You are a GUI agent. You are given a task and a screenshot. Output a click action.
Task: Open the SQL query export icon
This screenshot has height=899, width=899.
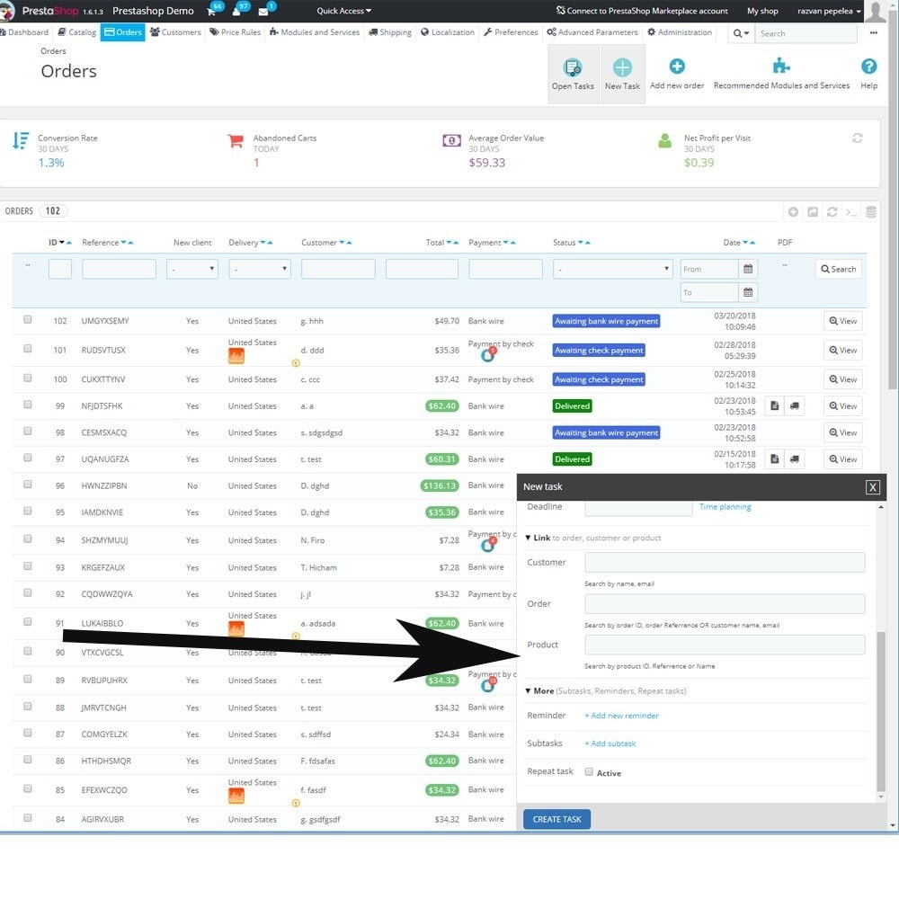tap(850, 211)
